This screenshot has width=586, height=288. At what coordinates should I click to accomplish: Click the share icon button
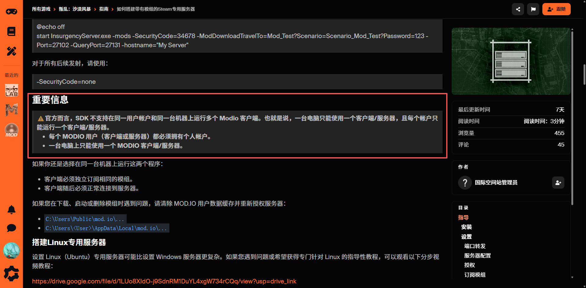(x=518, y=9)
